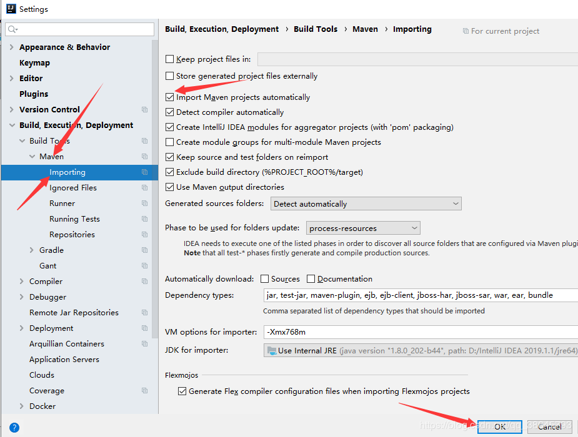This screenshot has width=578, height=437.
Task: Expand the Debugger node
Action: pos(21,297)
